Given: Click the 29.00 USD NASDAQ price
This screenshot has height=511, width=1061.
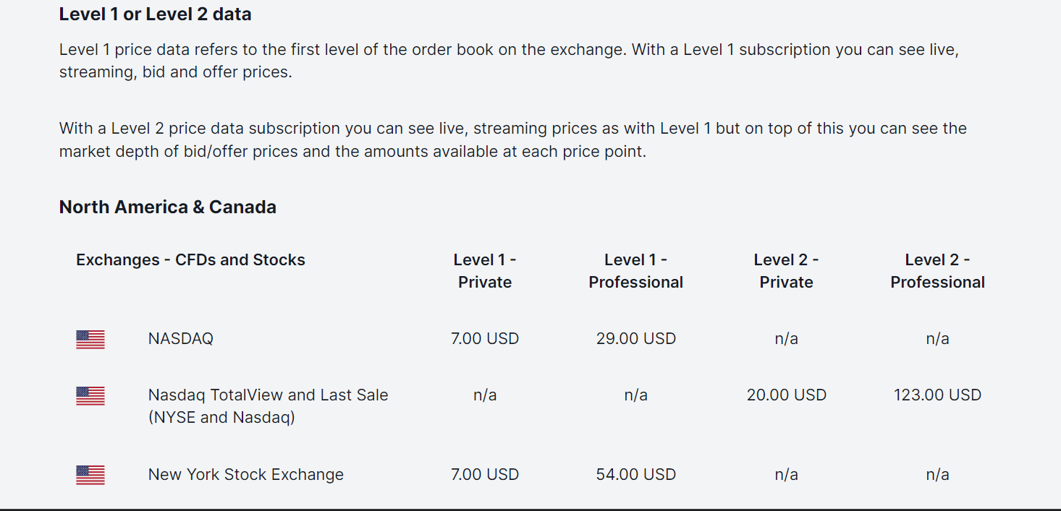Looking at the screenshot, I should pyautogui.click(x=636, y=338).
